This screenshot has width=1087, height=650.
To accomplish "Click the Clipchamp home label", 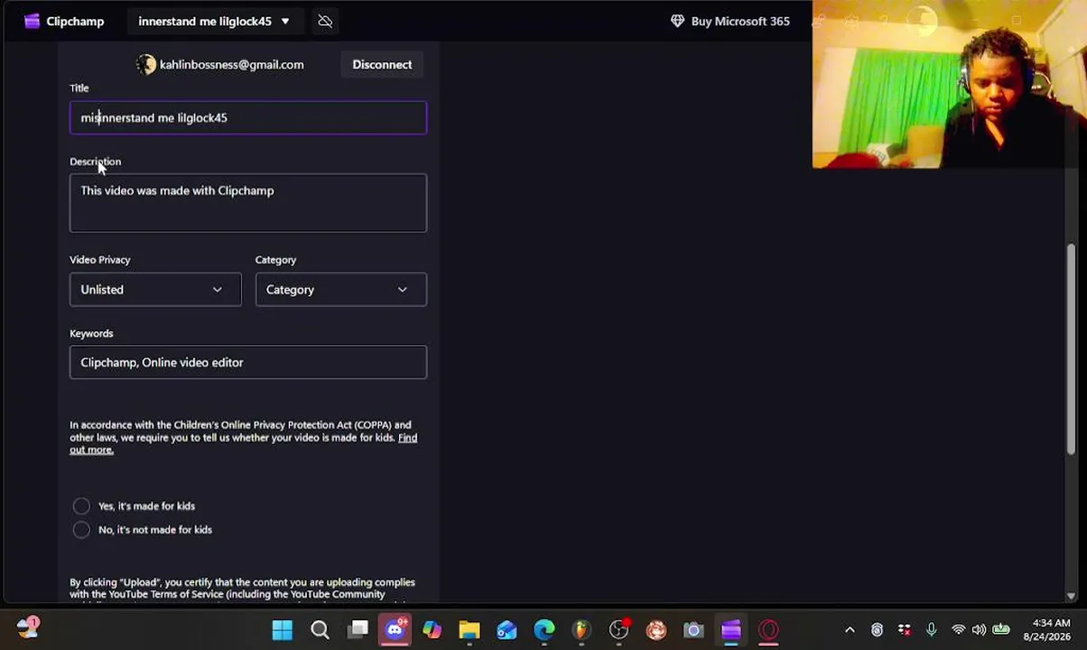I will [75, 21].
